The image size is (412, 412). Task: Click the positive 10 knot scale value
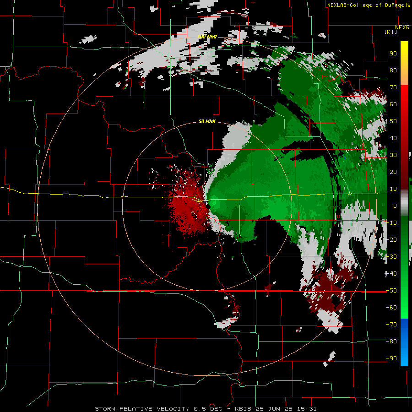(x=393, y=189)
